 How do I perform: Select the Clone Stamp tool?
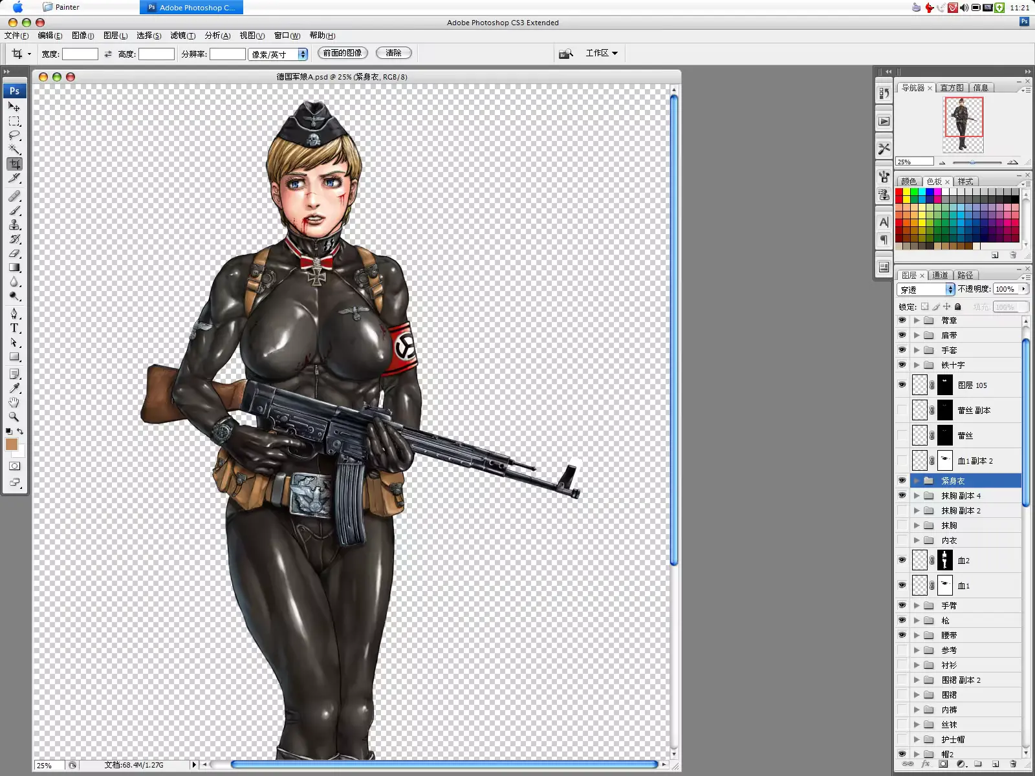(x=14, y=224)
